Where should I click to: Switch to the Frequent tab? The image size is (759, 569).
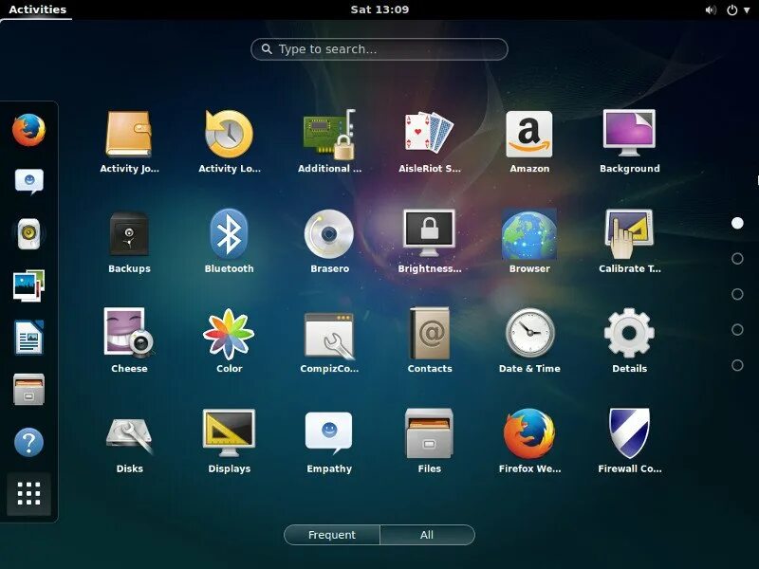click(x=331, y=535)
